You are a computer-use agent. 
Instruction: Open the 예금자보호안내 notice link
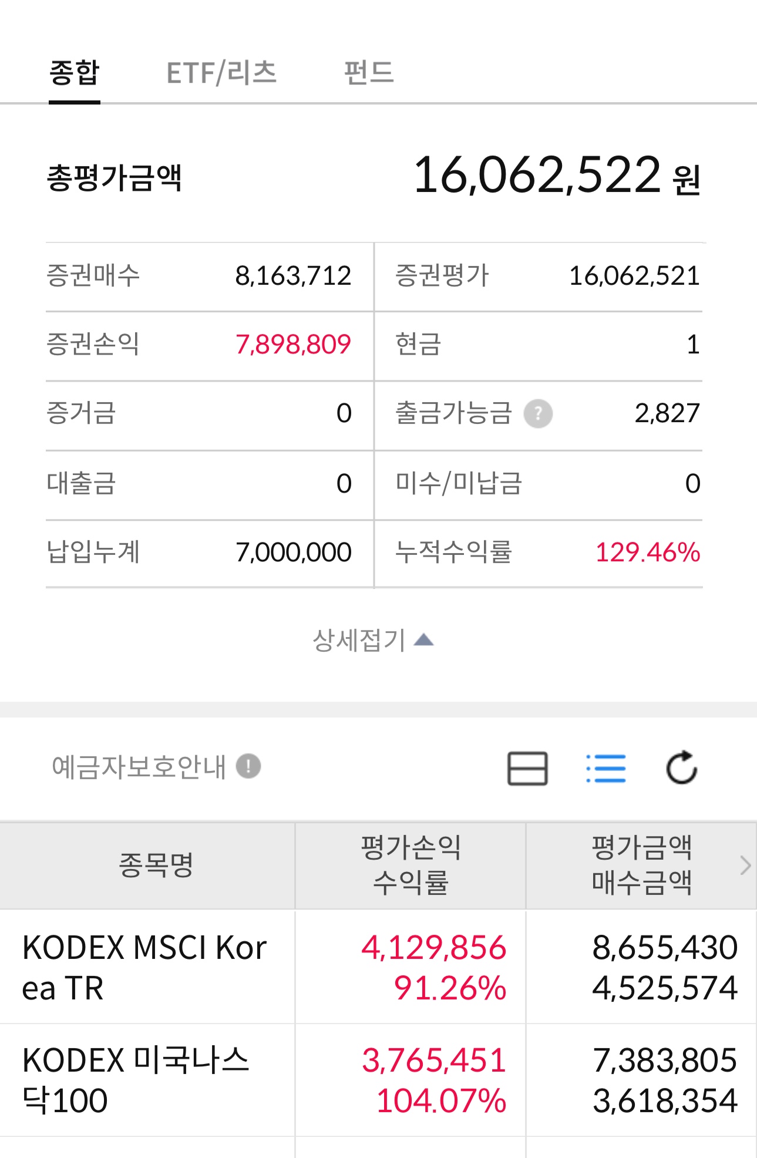[x=139, y=767]
